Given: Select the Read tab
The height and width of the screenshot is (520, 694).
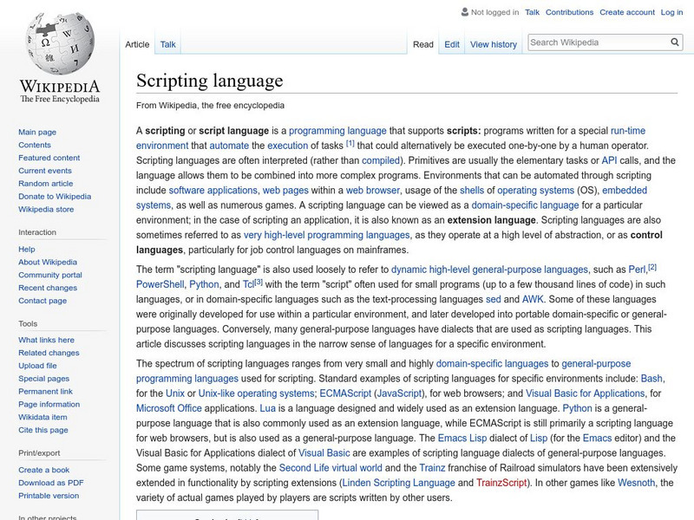Looking at the screenshot, I should point(423,45).
